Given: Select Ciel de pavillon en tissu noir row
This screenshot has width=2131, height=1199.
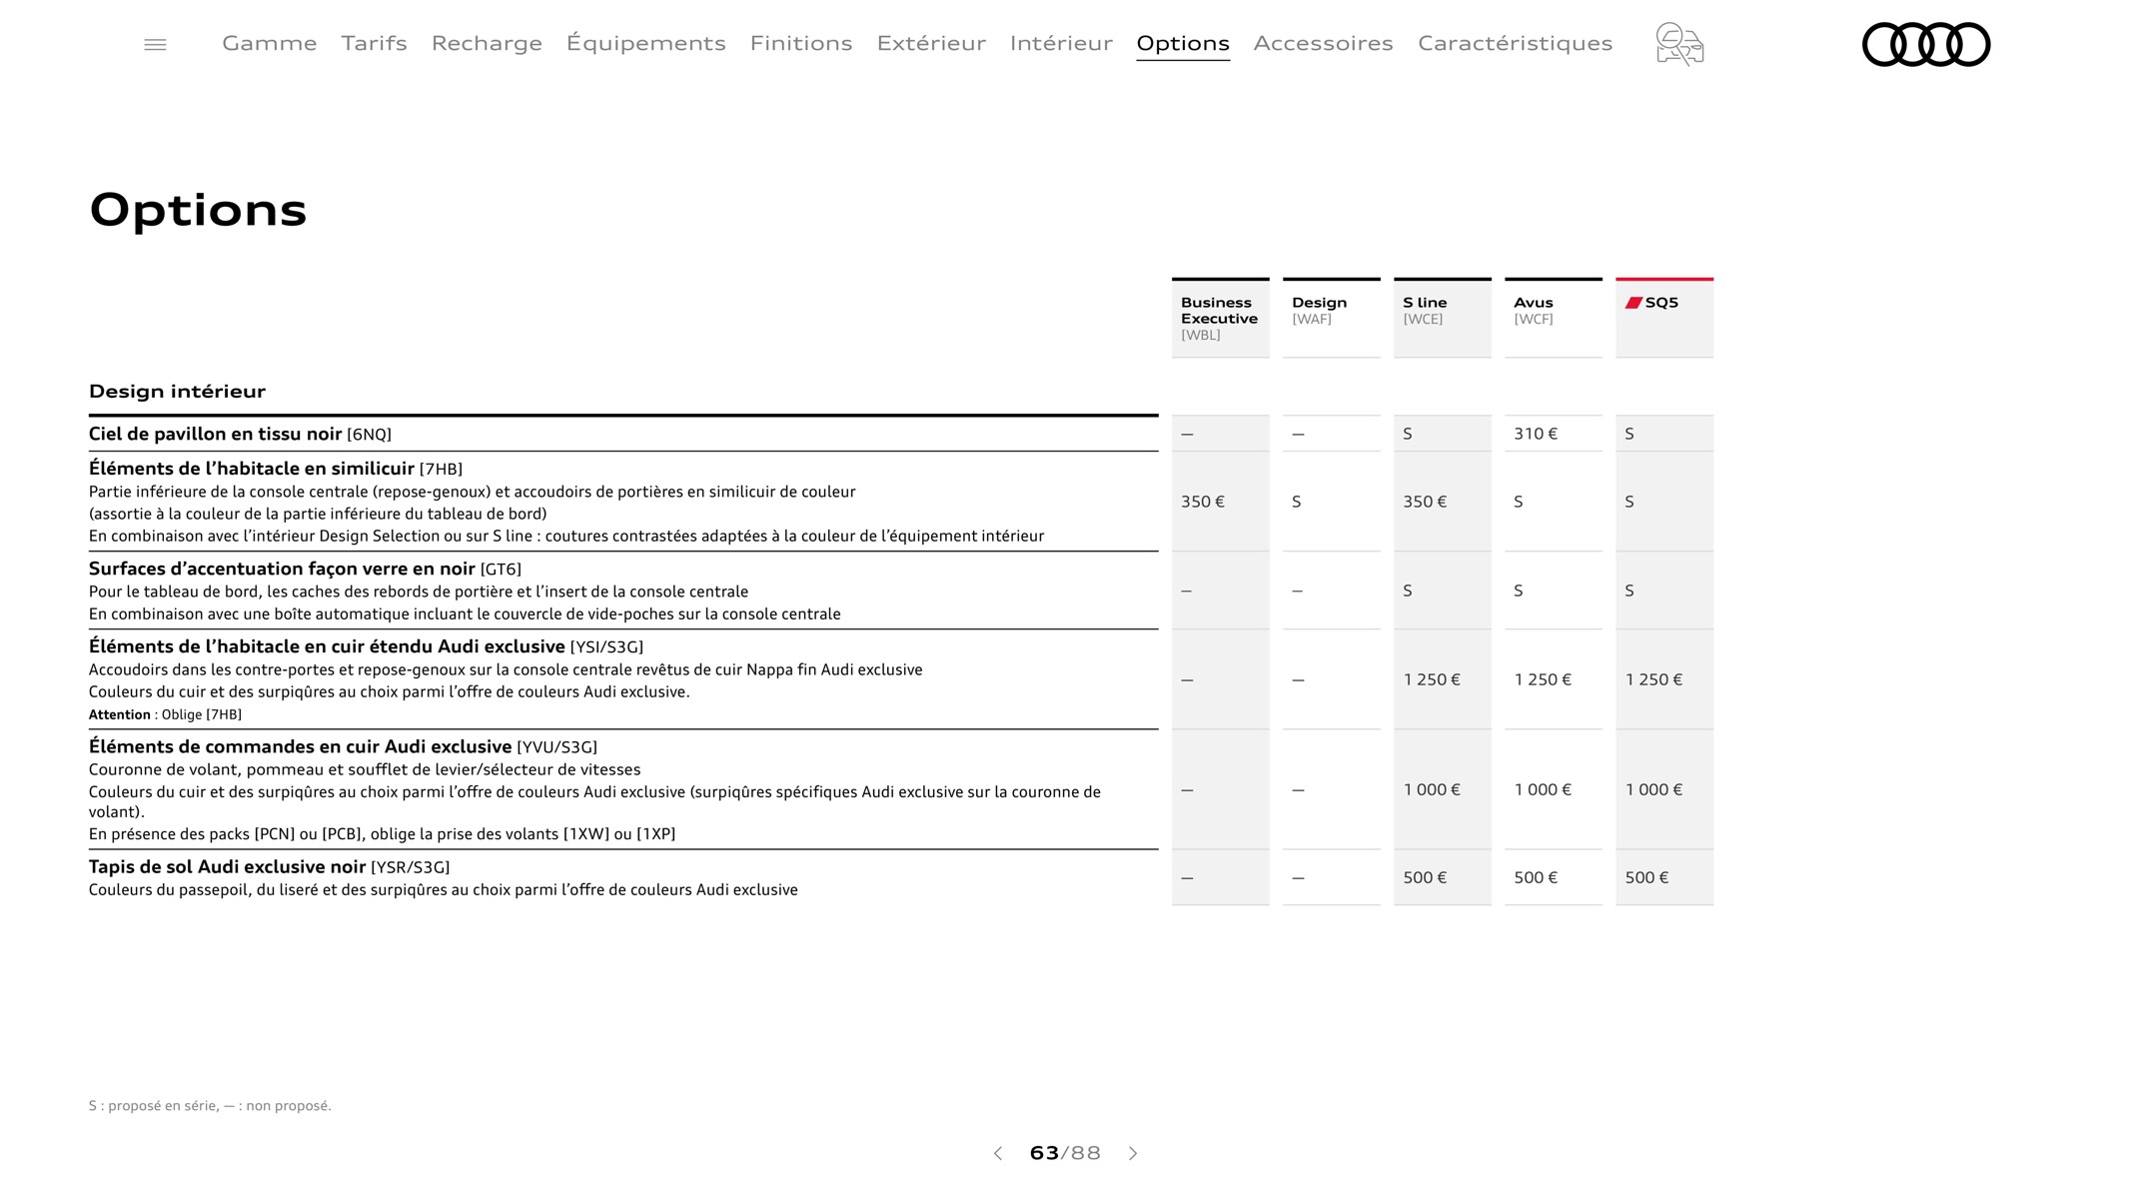Looking at the screenshot, I should 623,434.
